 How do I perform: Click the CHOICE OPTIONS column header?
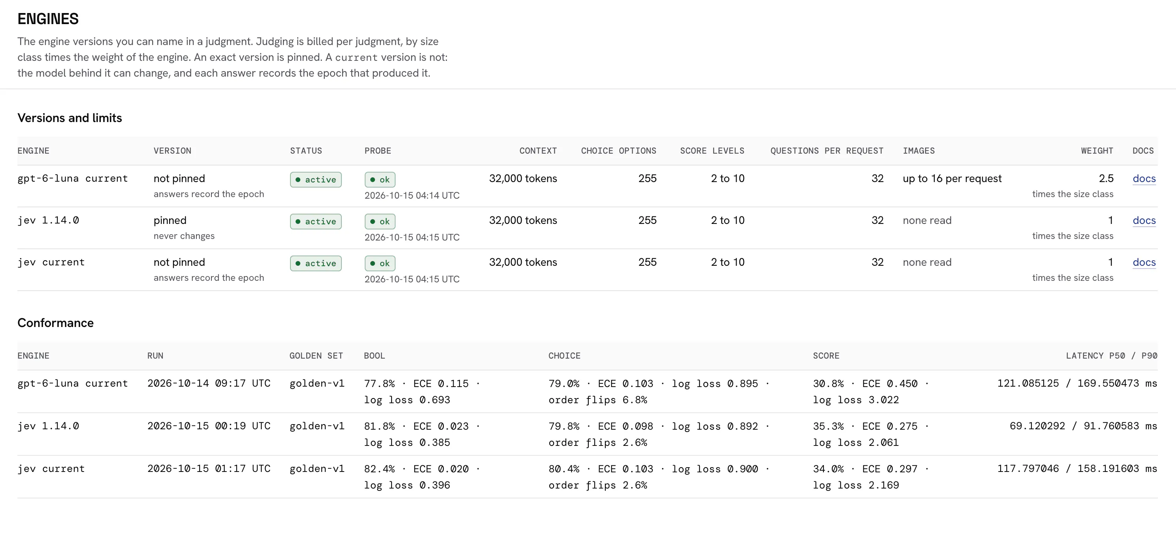tap(618, 151)
